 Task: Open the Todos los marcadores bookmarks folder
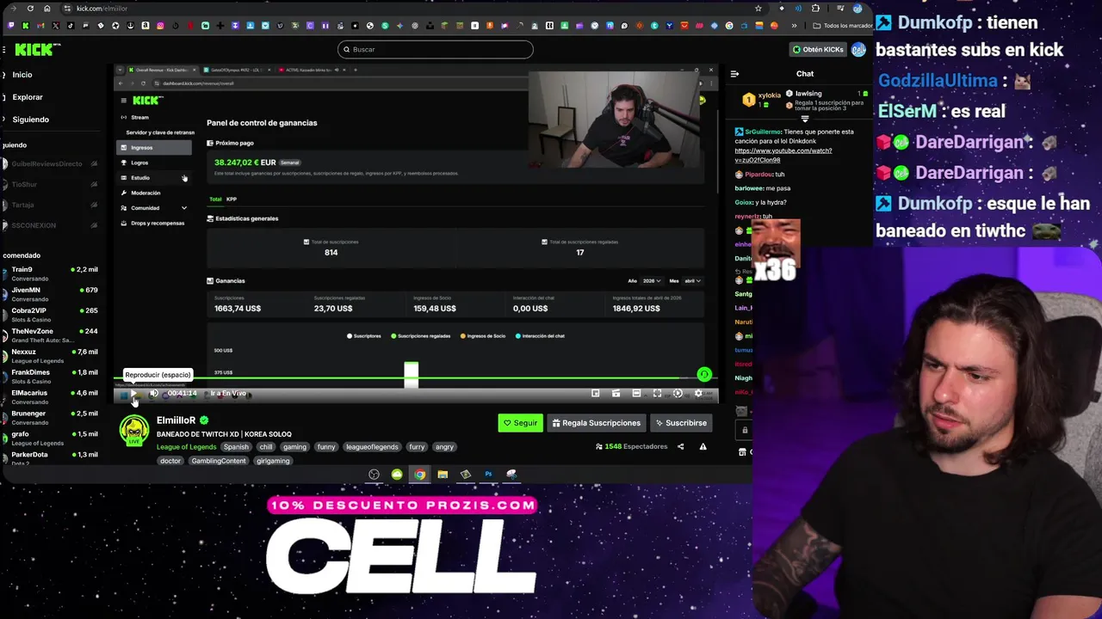click(843, 26)
